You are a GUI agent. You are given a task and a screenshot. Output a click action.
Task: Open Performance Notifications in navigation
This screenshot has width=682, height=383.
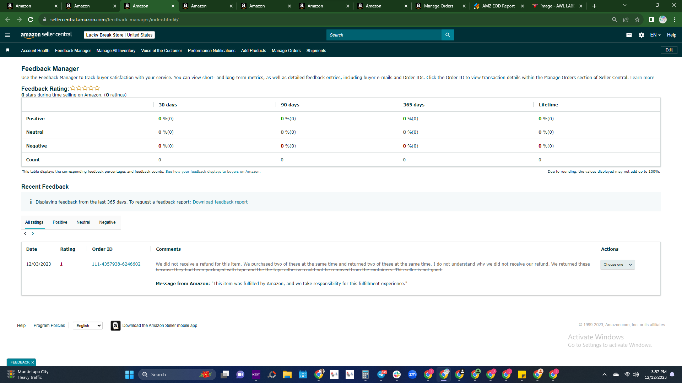click(212, 51)
